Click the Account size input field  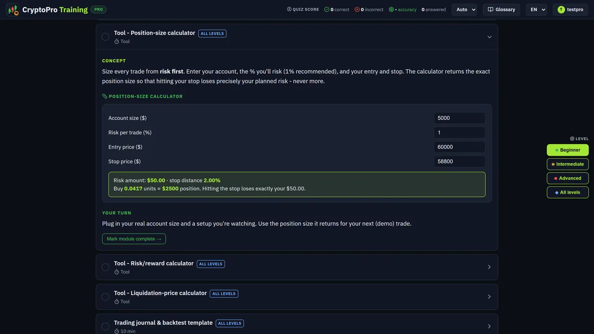pyautogui.click(x=459, y=118)
